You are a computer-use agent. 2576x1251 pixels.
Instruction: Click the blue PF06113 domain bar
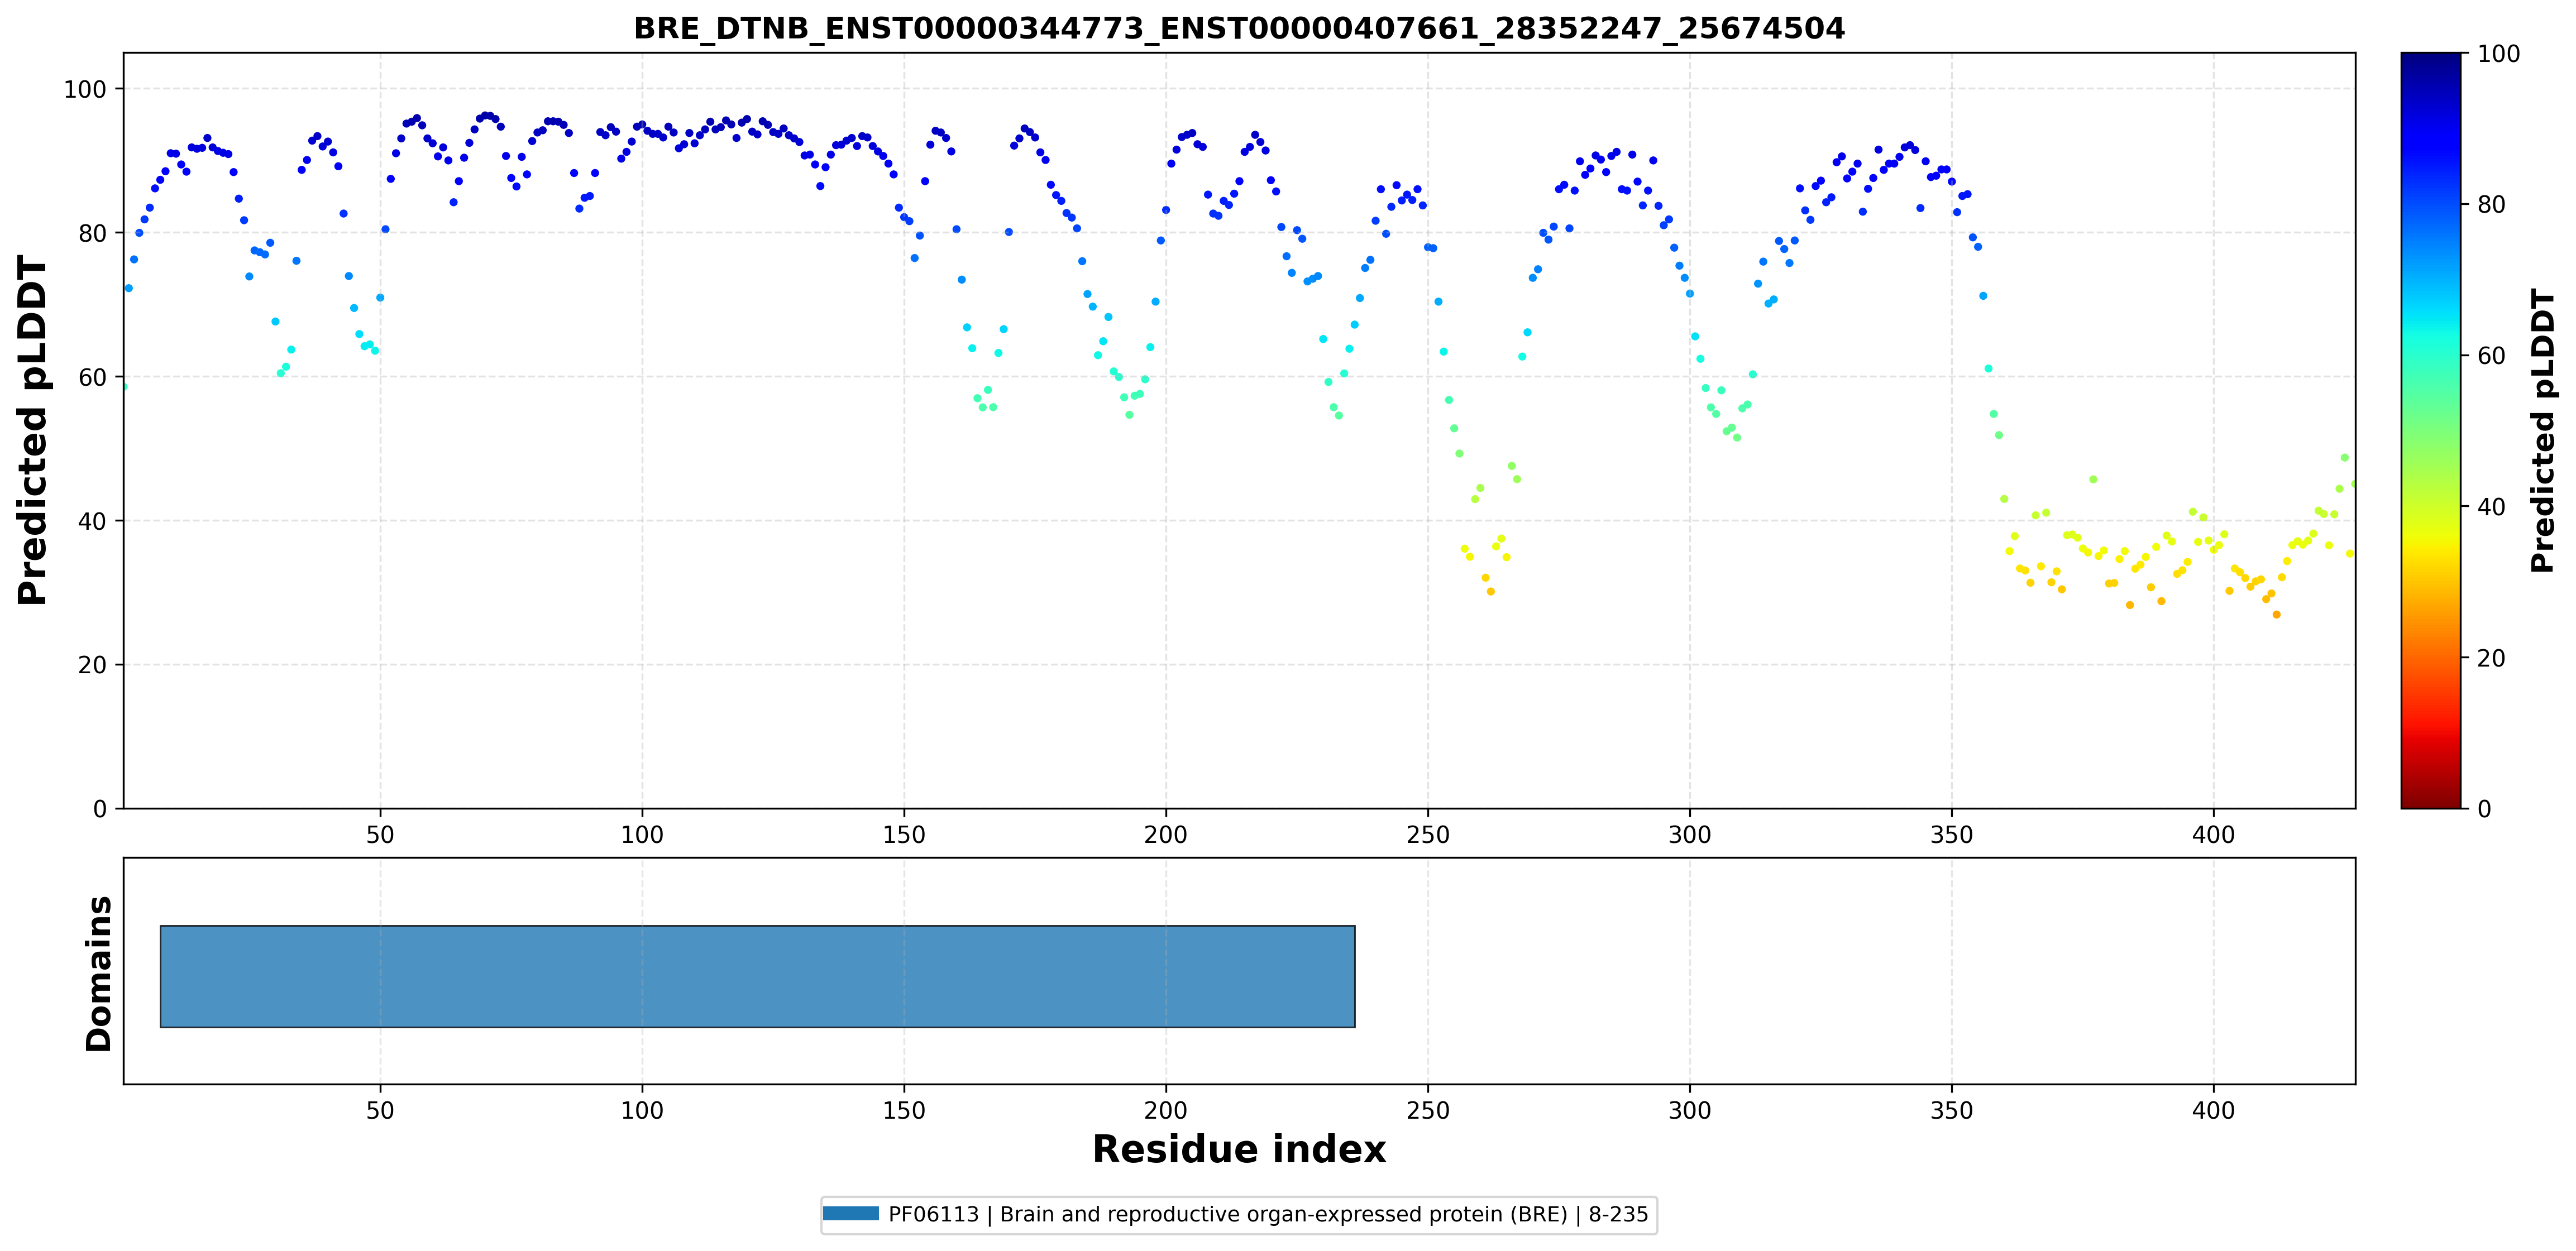[757, 976]
